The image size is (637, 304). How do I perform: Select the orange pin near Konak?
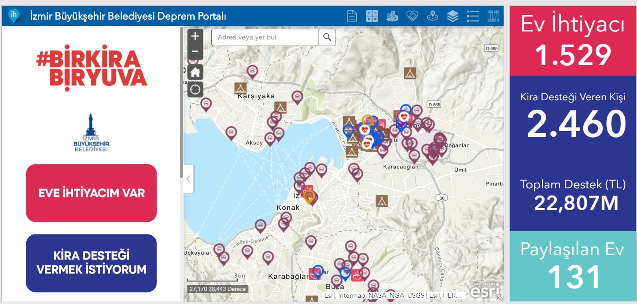(310, 197)
